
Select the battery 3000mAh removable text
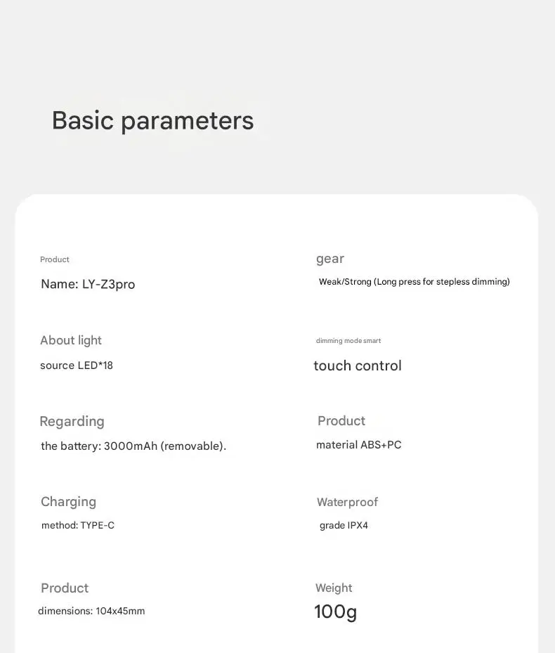[x=133, y=446]
